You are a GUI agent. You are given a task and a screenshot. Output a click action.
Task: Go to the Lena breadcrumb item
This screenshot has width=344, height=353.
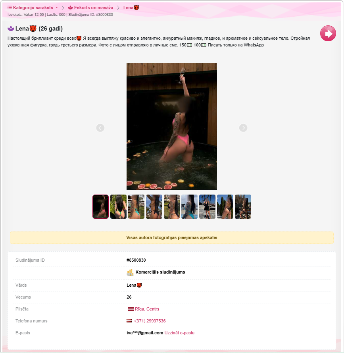[x=131, y=8]
